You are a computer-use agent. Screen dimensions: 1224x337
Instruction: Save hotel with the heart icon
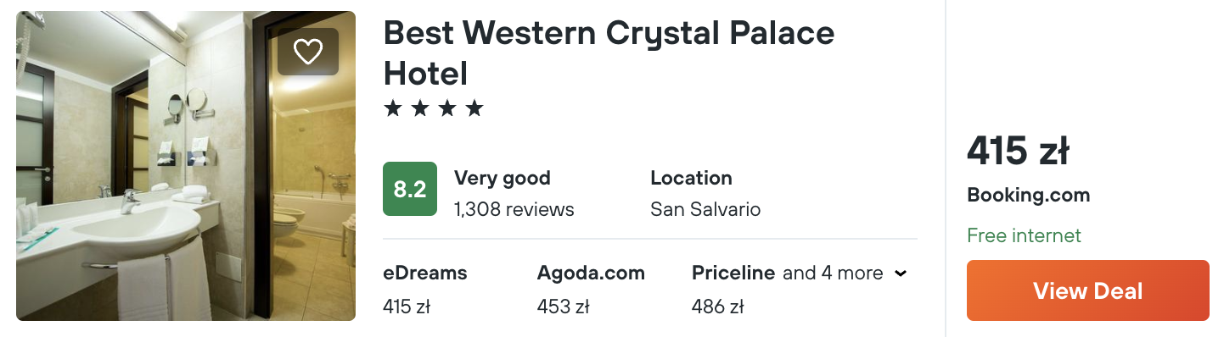(308, 52)
